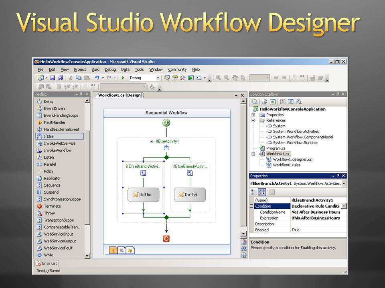Select the While activity in Toolbox

pos(60,255)
